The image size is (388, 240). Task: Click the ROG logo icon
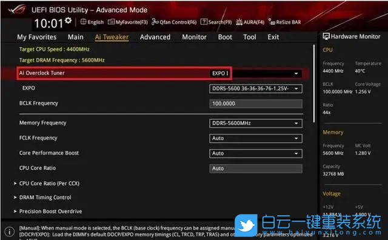click(17, 10)
